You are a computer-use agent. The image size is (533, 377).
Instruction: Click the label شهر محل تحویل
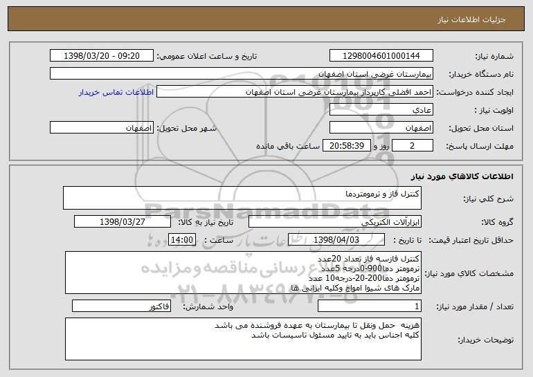186,128
